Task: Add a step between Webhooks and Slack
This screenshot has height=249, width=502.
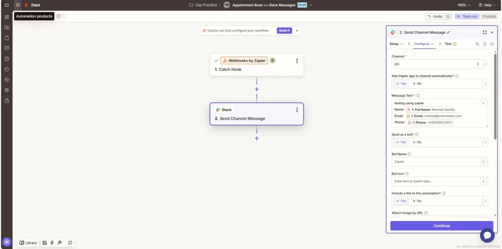Action: pos(256,89)
